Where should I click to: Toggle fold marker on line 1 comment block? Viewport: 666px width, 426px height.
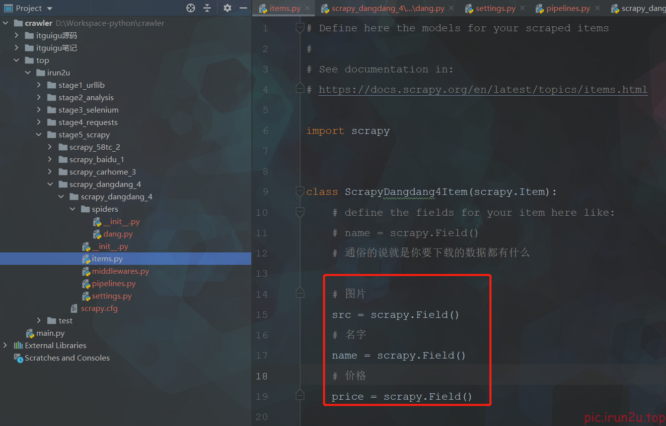tap(299, 28)
